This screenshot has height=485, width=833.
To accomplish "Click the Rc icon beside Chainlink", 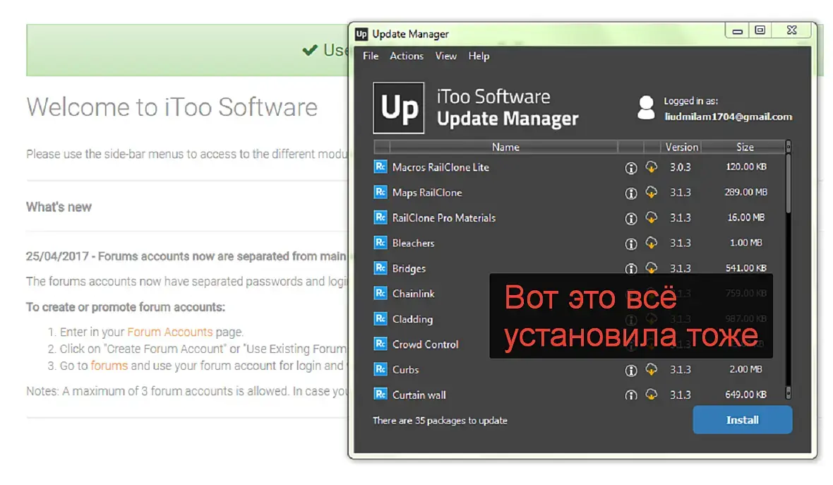I will 380,293.
